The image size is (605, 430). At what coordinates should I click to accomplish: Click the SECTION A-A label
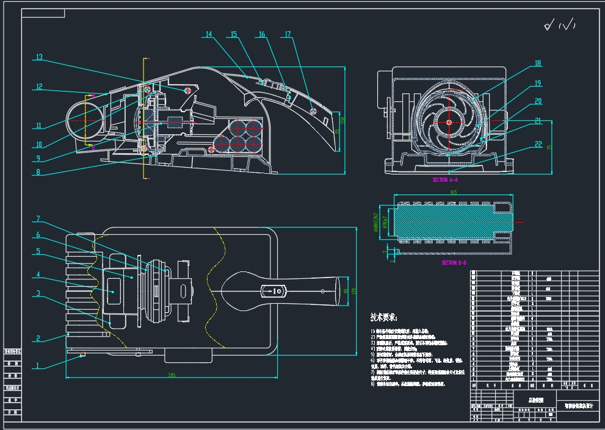[x=445, y=180]
